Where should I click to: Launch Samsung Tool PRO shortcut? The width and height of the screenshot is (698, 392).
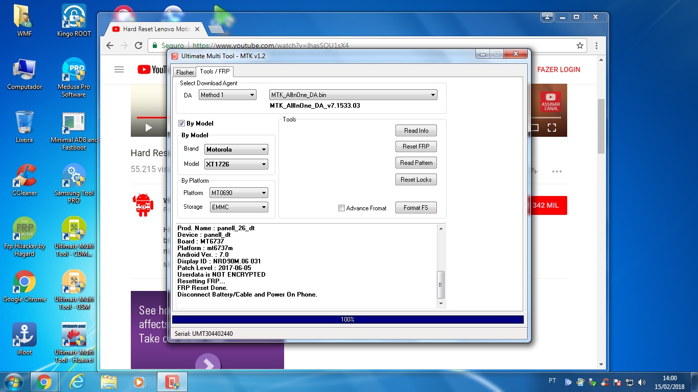click(x=74, y=184)
